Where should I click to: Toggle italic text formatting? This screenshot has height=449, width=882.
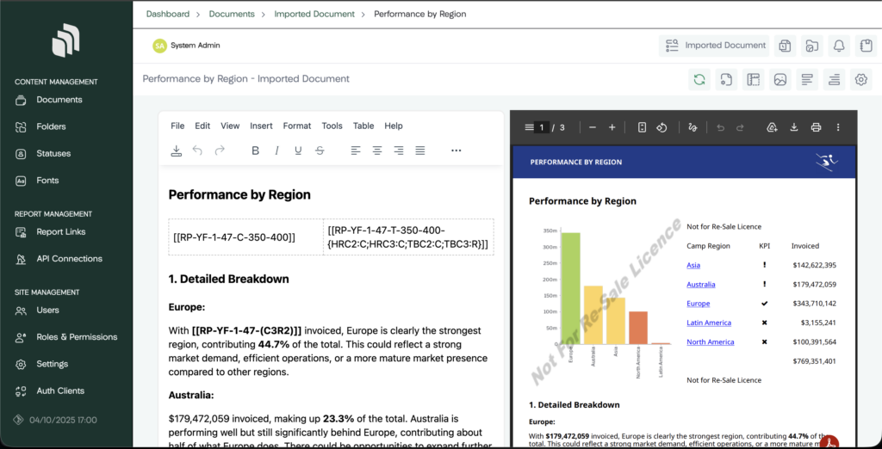pyautogui.click(x=276, y=151)
